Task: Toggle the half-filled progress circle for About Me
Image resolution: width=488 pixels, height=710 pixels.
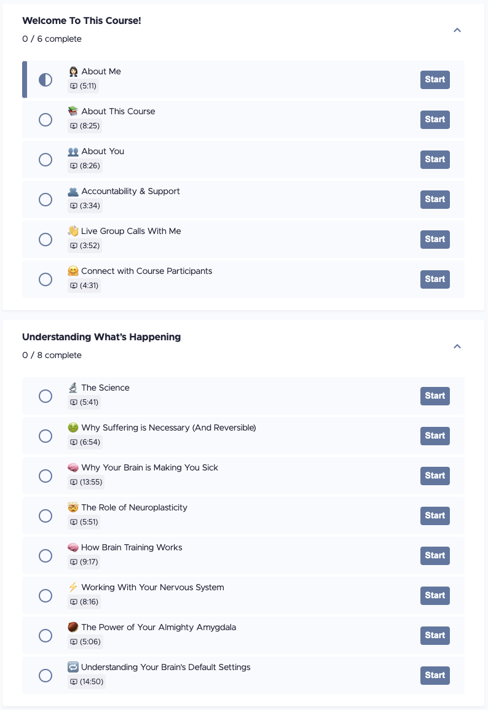Action: click(x=45, y=80)
